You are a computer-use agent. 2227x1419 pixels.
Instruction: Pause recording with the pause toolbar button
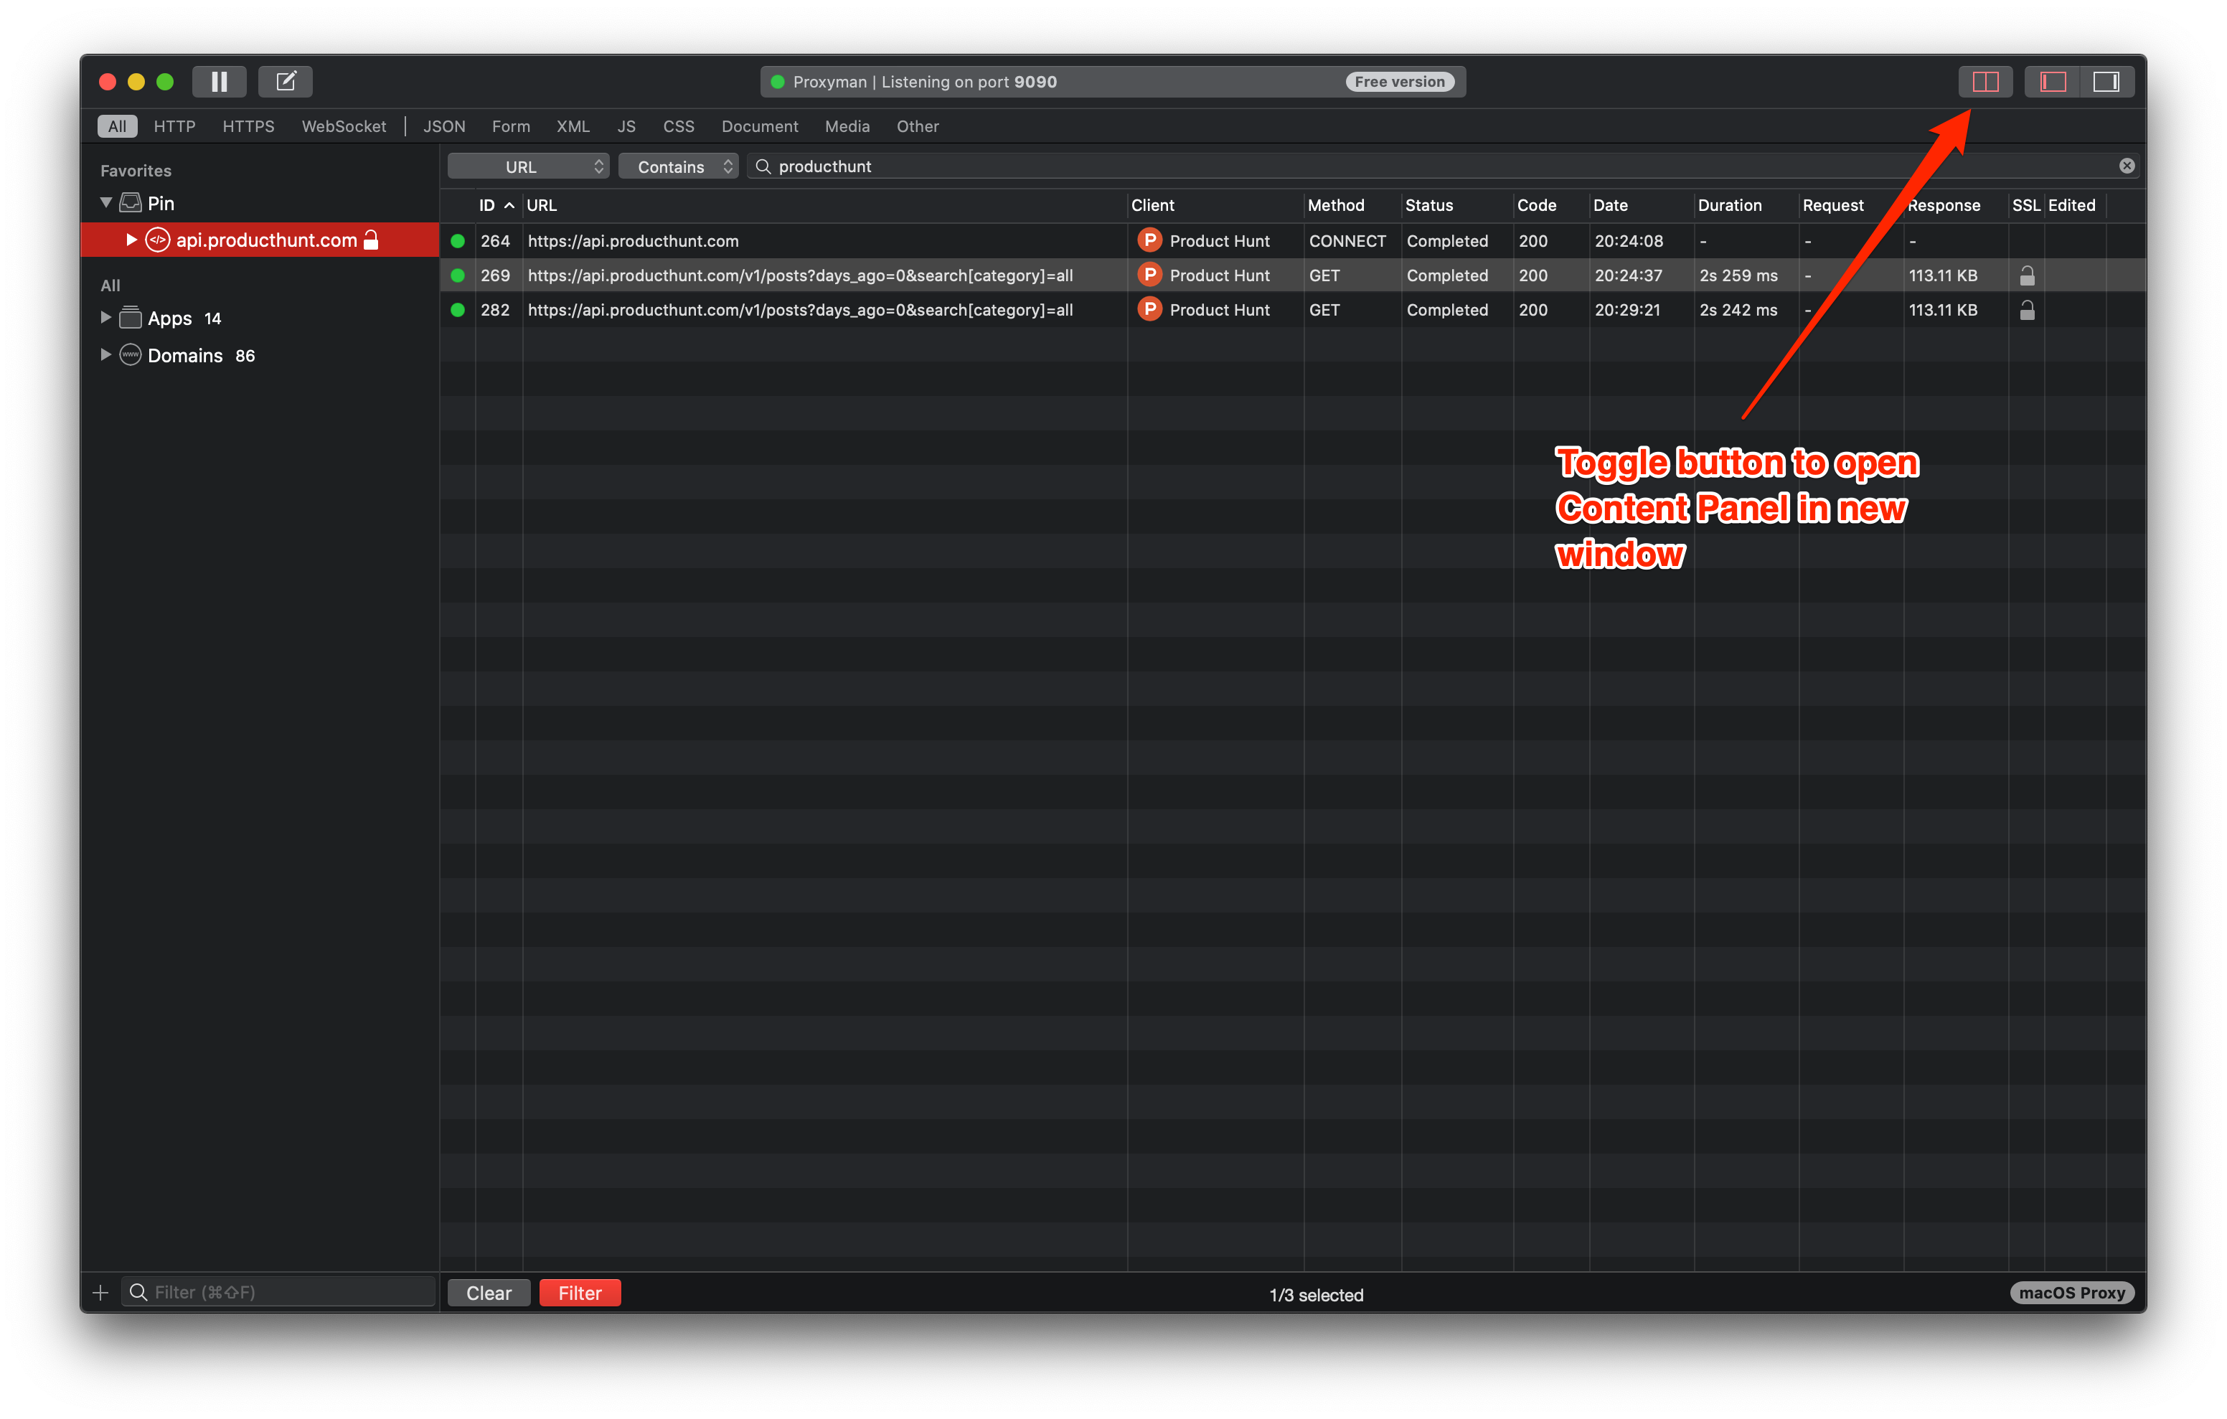pyautogui.click(x=220, y=81)
